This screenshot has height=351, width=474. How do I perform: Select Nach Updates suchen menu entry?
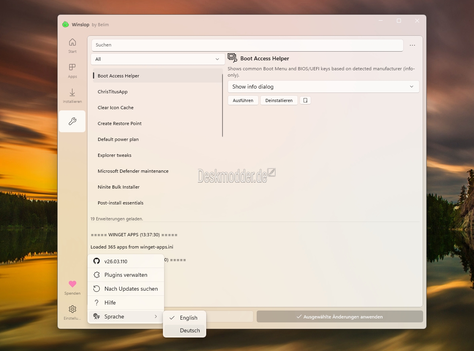point(131,289)
